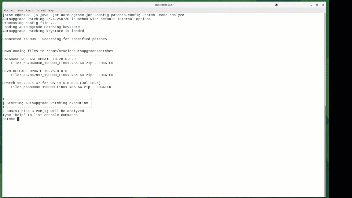This screenshot has height=198, width=352.
Task: Click the Starting AutoUpgrade Patching execution banner
Action: (x=47, y=103)
